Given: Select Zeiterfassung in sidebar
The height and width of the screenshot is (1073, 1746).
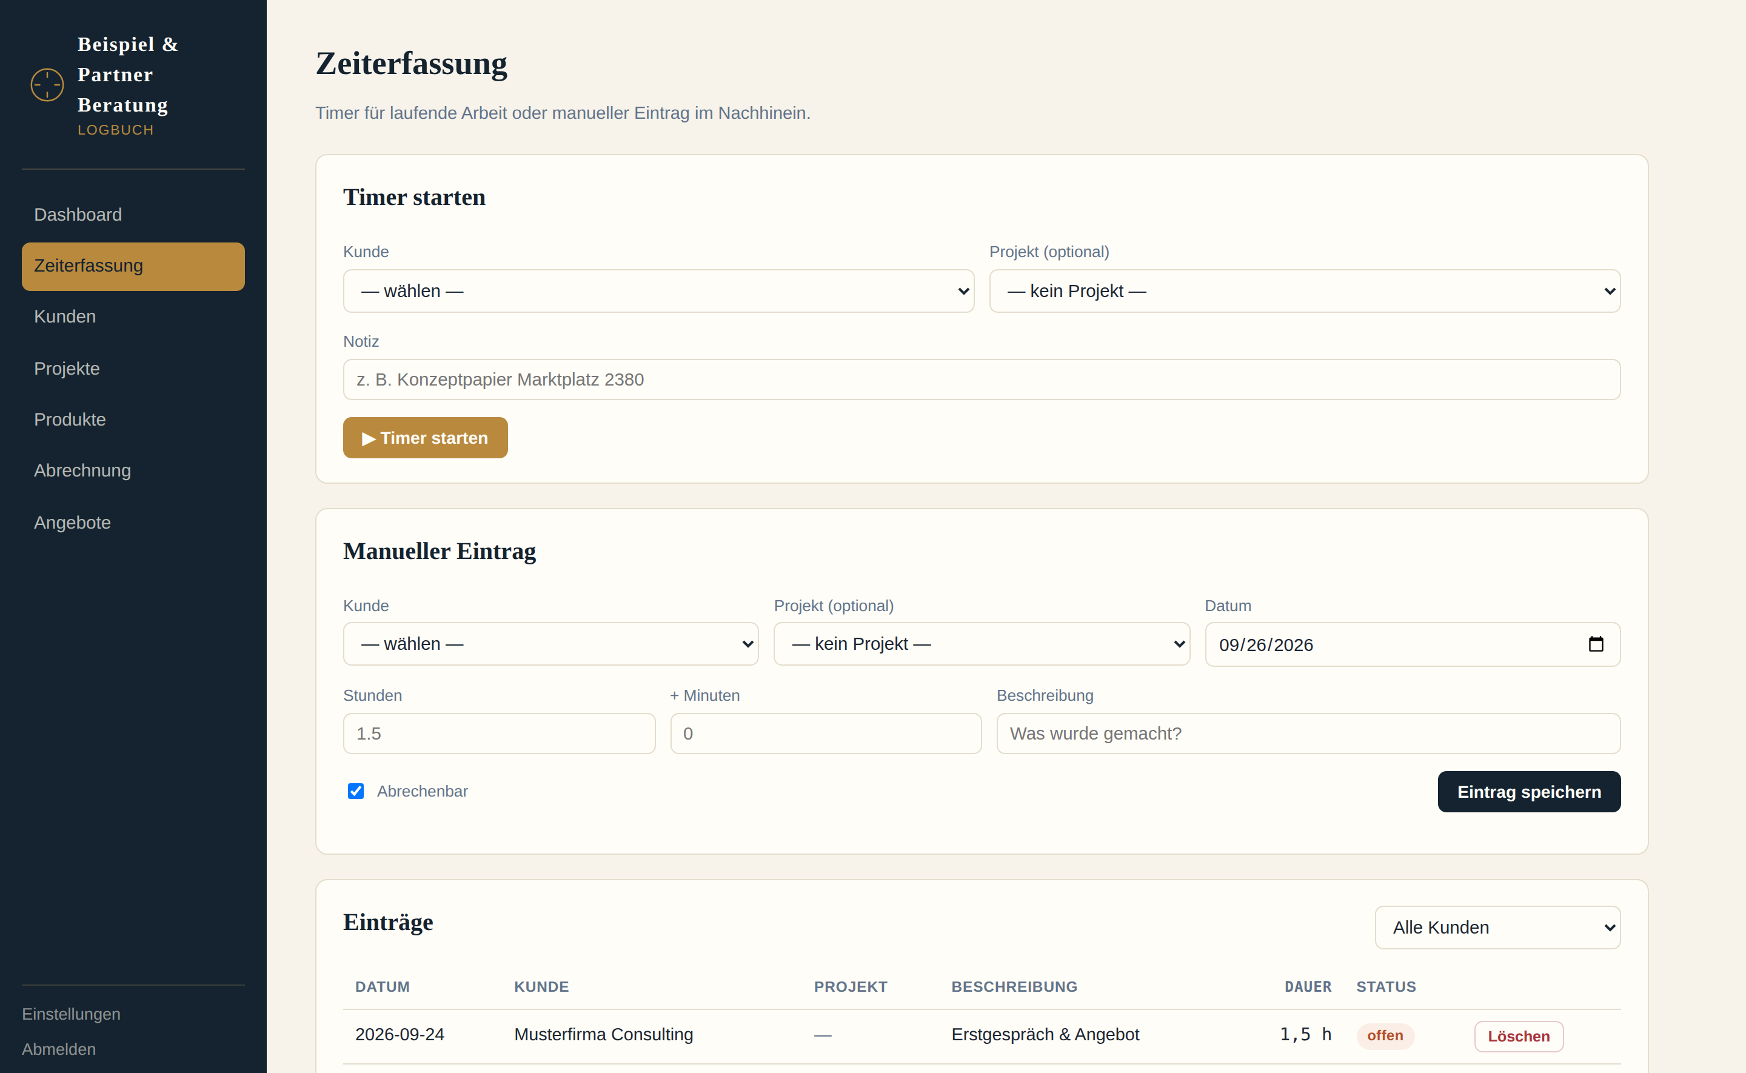Looking at the screenshot, I should (x=133, y=266).
